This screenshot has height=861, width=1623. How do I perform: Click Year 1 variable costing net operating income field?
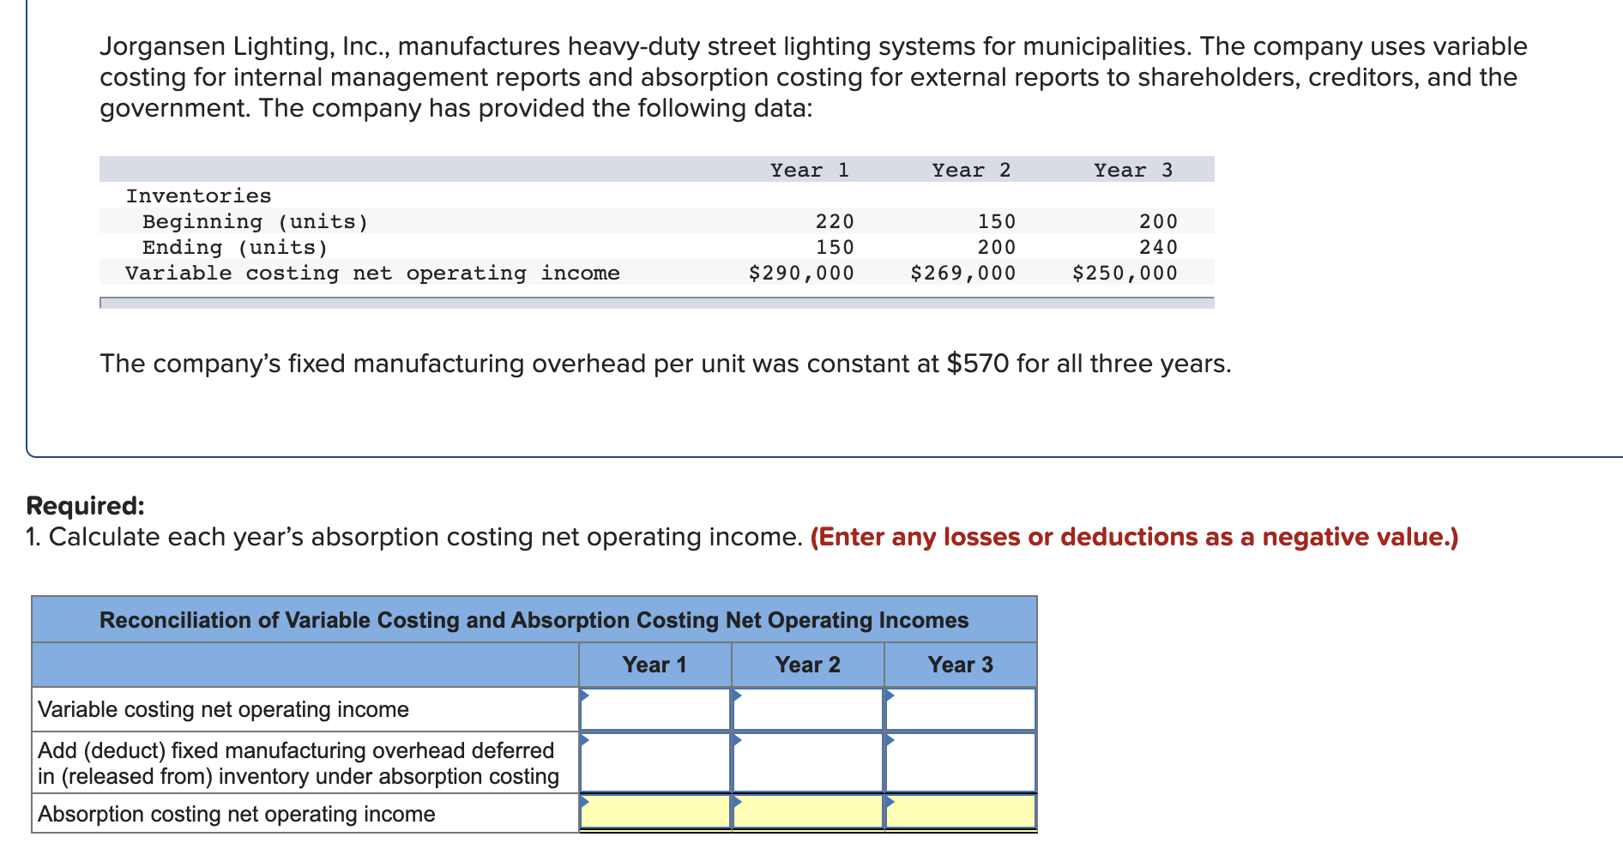(x=655, y=709)
